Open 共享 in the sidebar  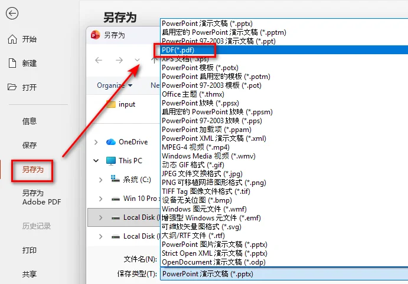(x=30, y=274)
